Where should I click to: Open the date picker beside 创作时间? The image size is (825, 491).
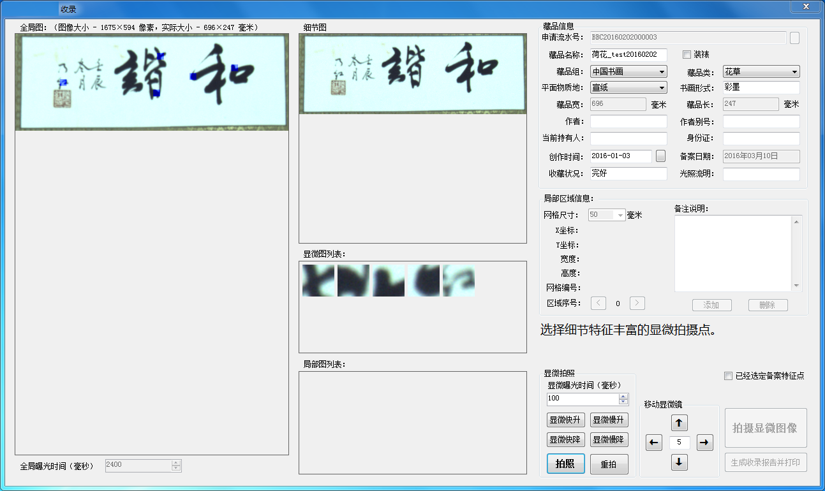coord(660,156)
